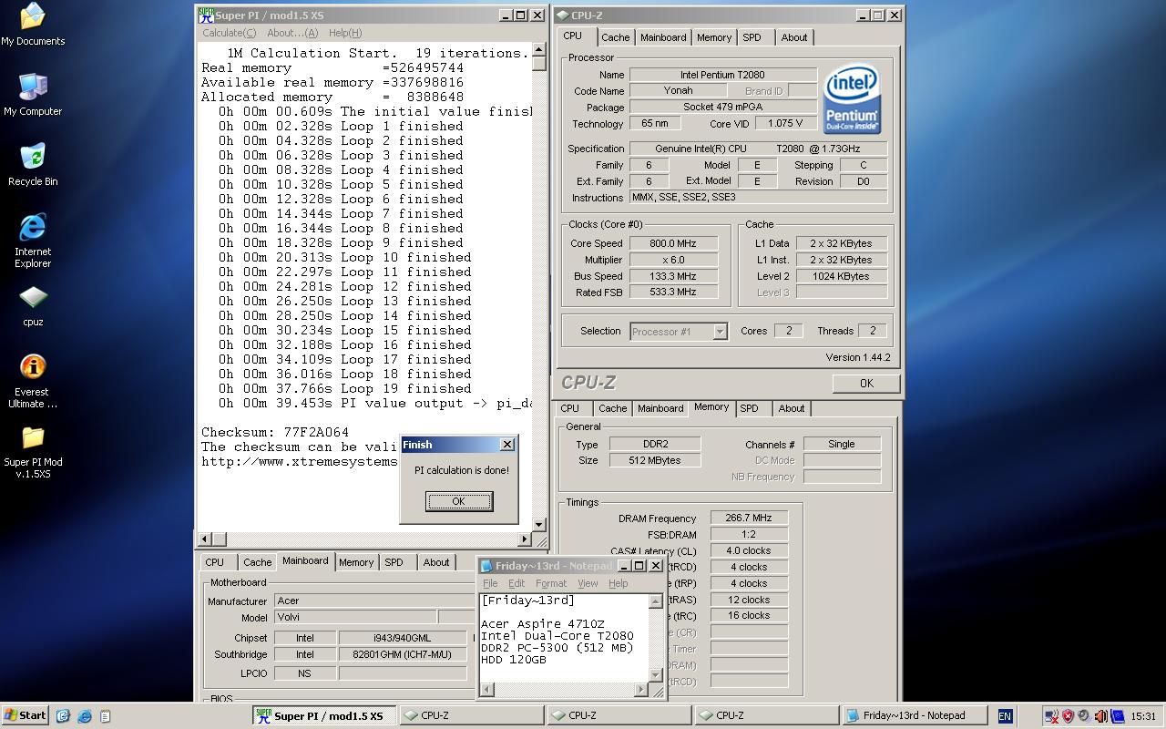This screenshot has width=1166, height=729.
Task: Activate Friday~13rd Notepad taskbar button
Action: 915,715
